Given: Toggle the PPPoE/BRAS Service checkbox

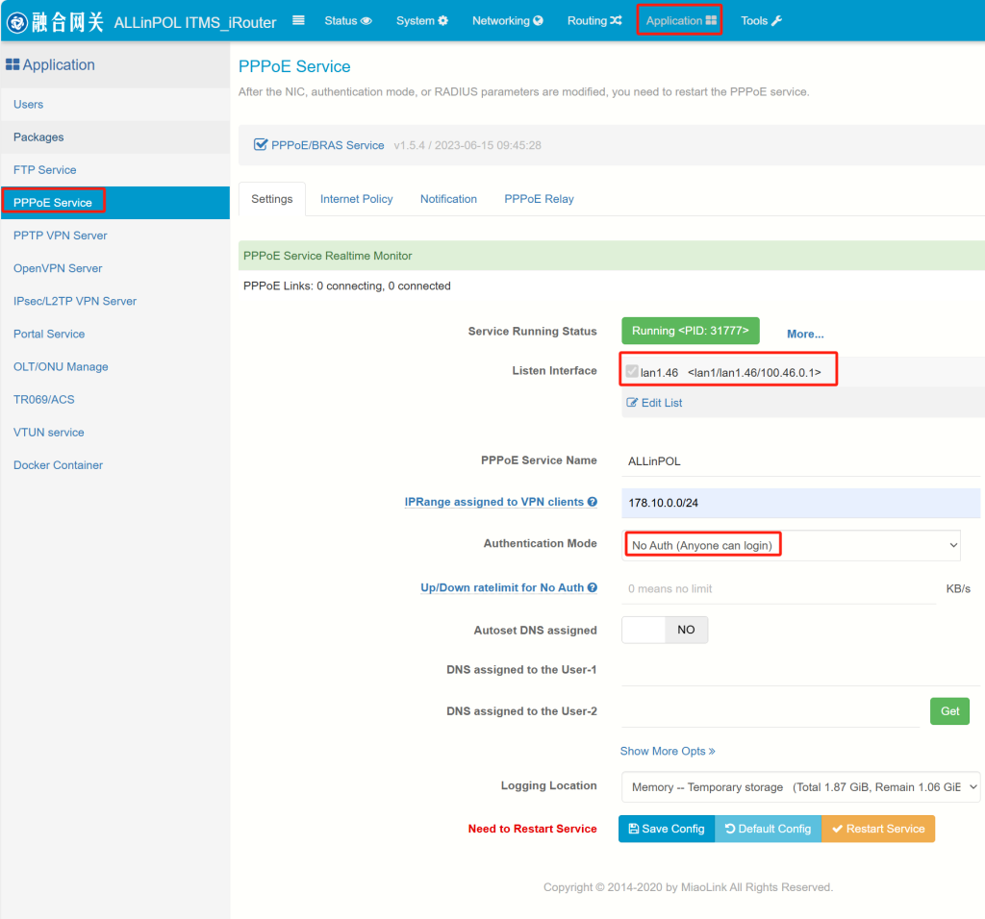Looking at the screenshot, I should [260, 144].
